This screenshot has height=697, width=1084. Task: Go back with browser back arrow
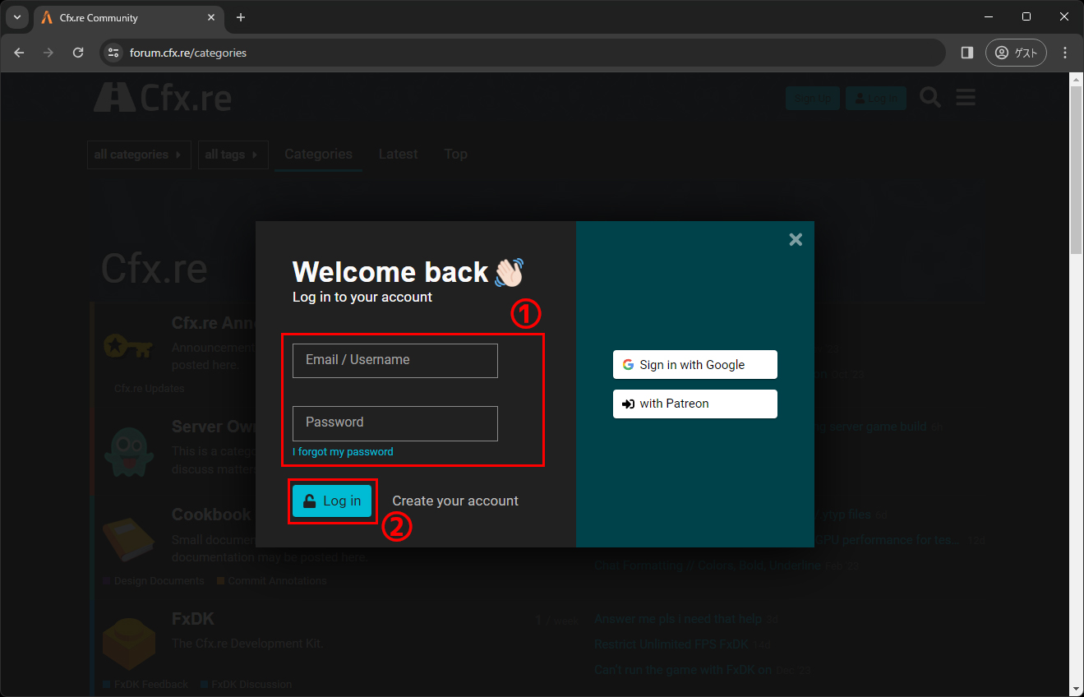20,53
